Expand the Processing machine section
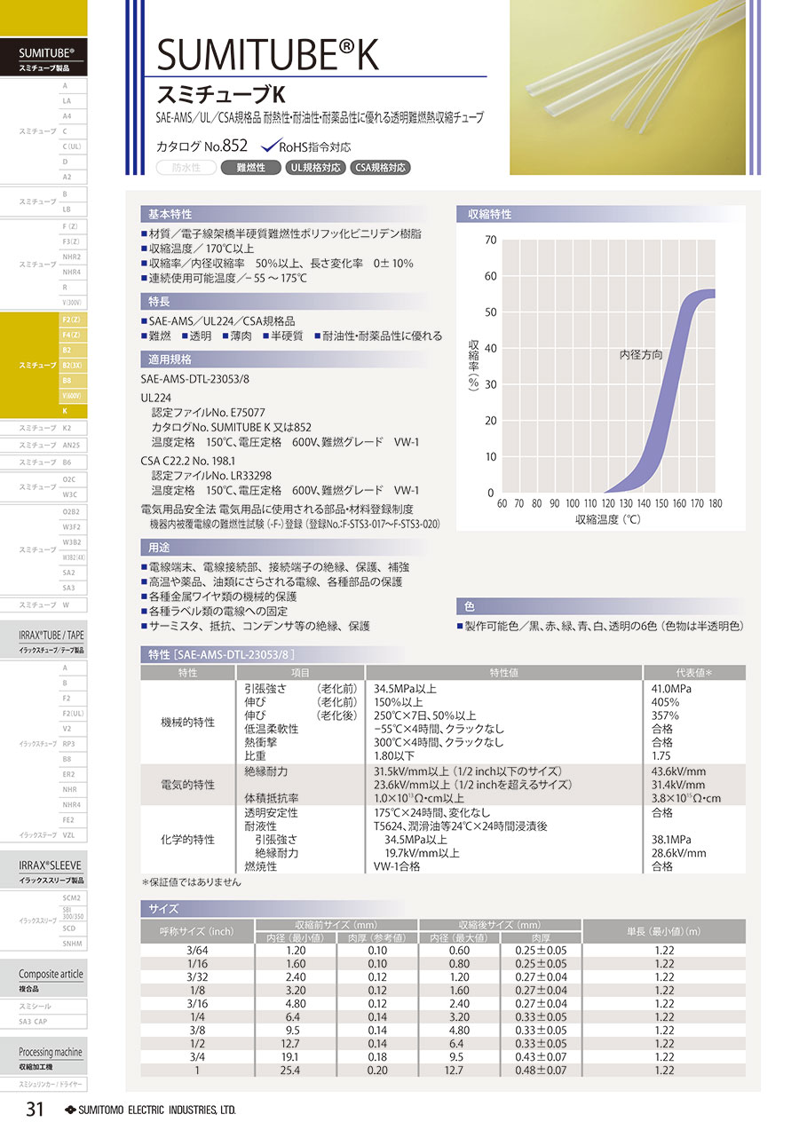799x1130 pixels. tap(51, 1057)
